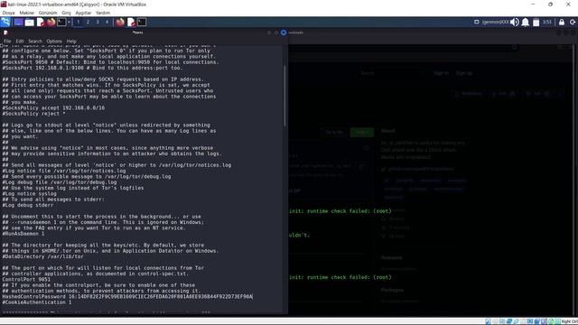The width and height of the screenshot is (578, 325).
Task: Focus the running terminal window in taskbar
Action: click(142, 22)
